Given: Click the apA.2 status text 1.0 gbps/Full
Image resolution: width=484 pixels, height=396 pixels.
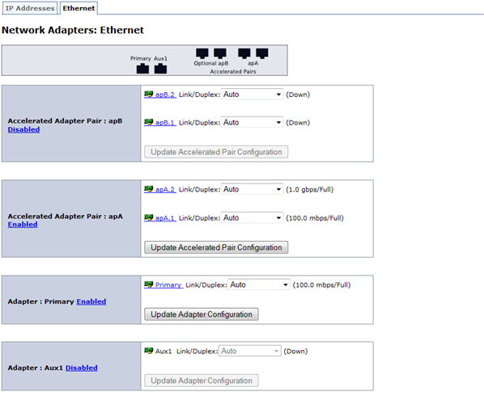Looking at the screenshot, I should pyautogui.click(x=310, y=190).
